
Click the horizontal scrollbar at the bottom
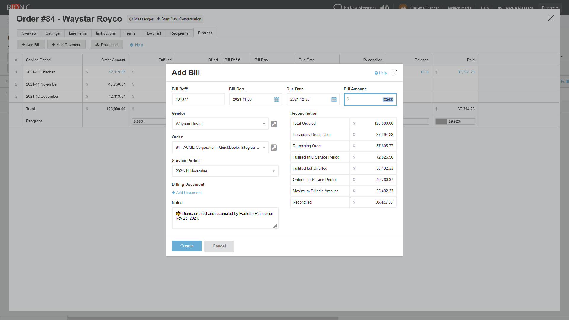(203, 318)
